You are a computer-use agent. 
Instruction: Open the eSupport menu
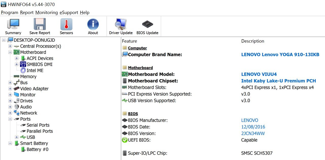tap(69, 12)
